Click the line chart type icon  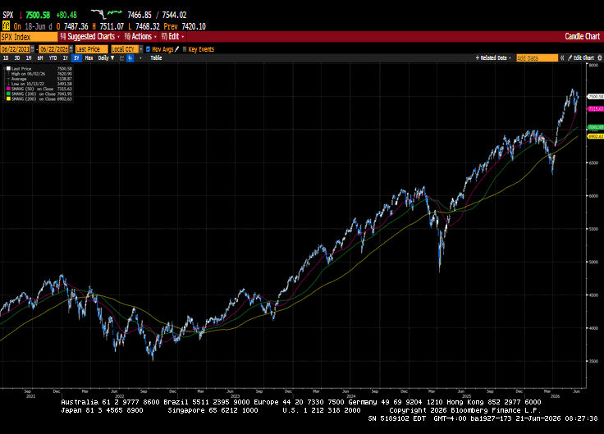[x=122, y=58]
